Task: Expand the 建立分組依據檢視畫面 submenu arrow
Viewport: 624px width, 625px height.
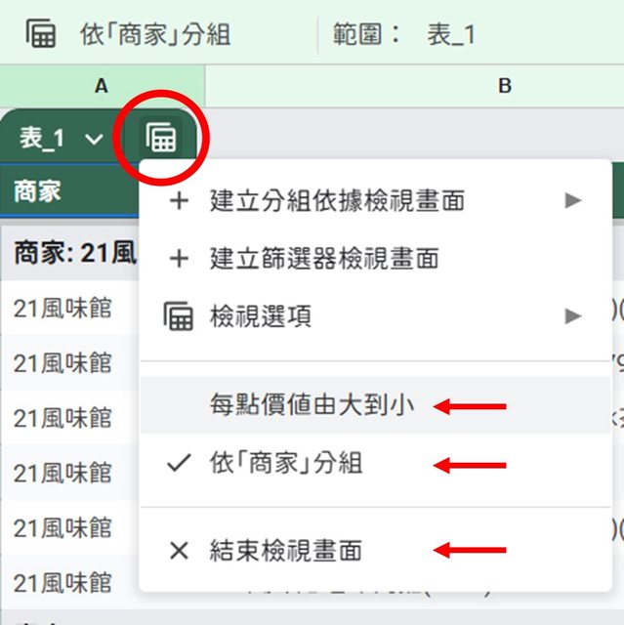Action: pyautogui.click(x=572, y=202)
